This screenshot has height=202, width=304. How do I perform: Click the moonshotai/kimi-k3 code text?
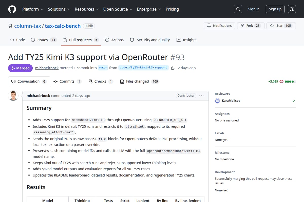pos(88,120)
